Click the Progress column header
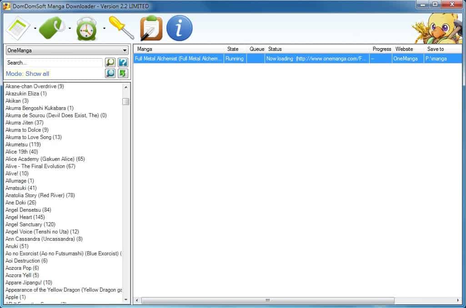Viewport: 466px width, 308px height. pyautogui.click(x=381, y=49)
